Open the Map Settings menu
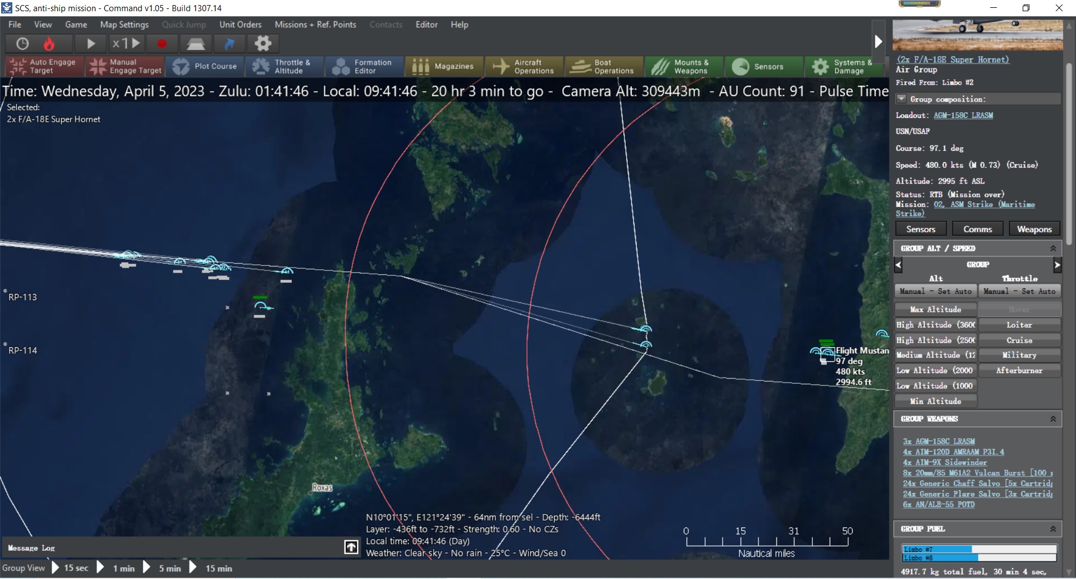The height and width of the screenshot is (579, 1076). (124, 25)
